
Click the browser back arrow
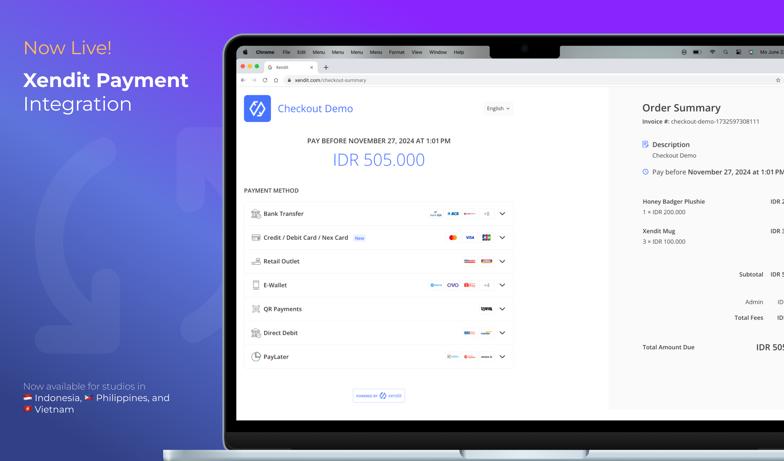243,80
